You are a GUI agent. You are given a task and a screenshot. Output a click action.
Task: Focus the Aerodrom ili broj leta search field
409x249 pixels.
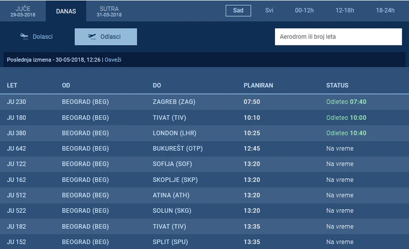pyautogui.click(x=338, y=37)
